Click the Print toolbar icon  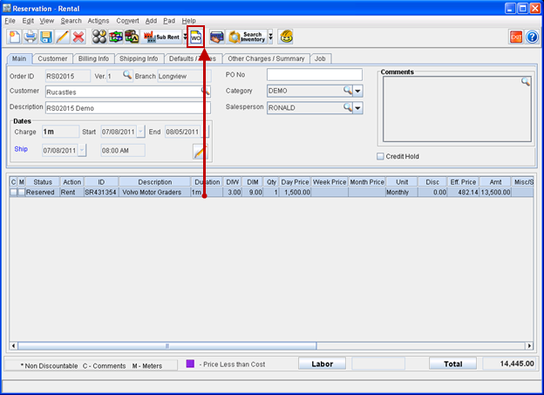(x=31, y=37)
